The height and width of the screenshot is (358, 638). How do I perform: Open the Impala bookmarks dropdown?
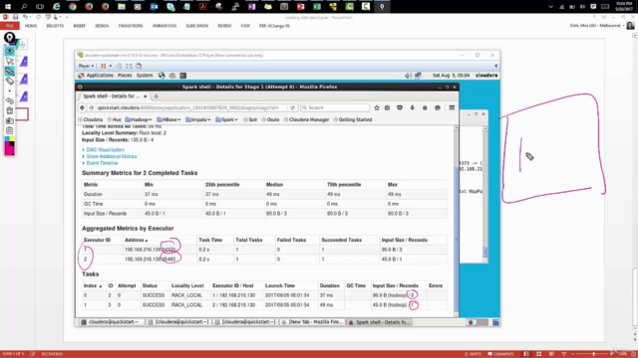pyautogui.click(x=198, y=119)
